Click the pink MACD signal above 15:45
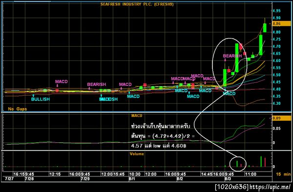This screenshot has width=293, height=192. coord(126,84)
